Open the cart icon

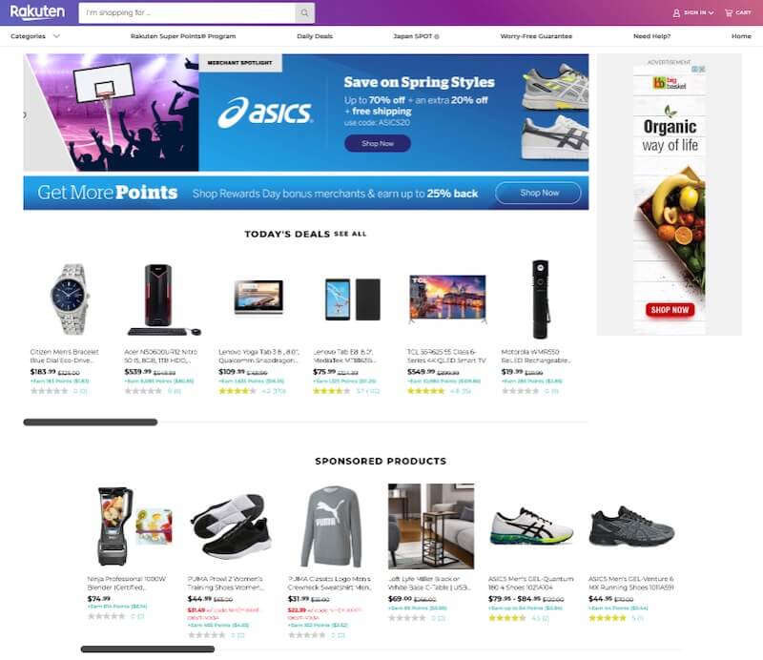(729, 12)
